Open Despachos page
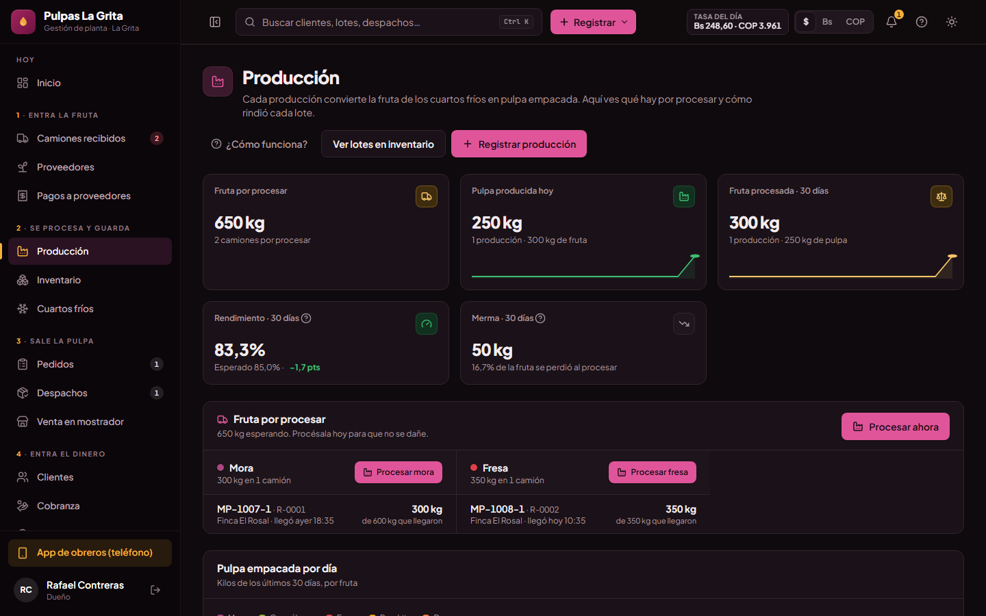 point(90,393)
